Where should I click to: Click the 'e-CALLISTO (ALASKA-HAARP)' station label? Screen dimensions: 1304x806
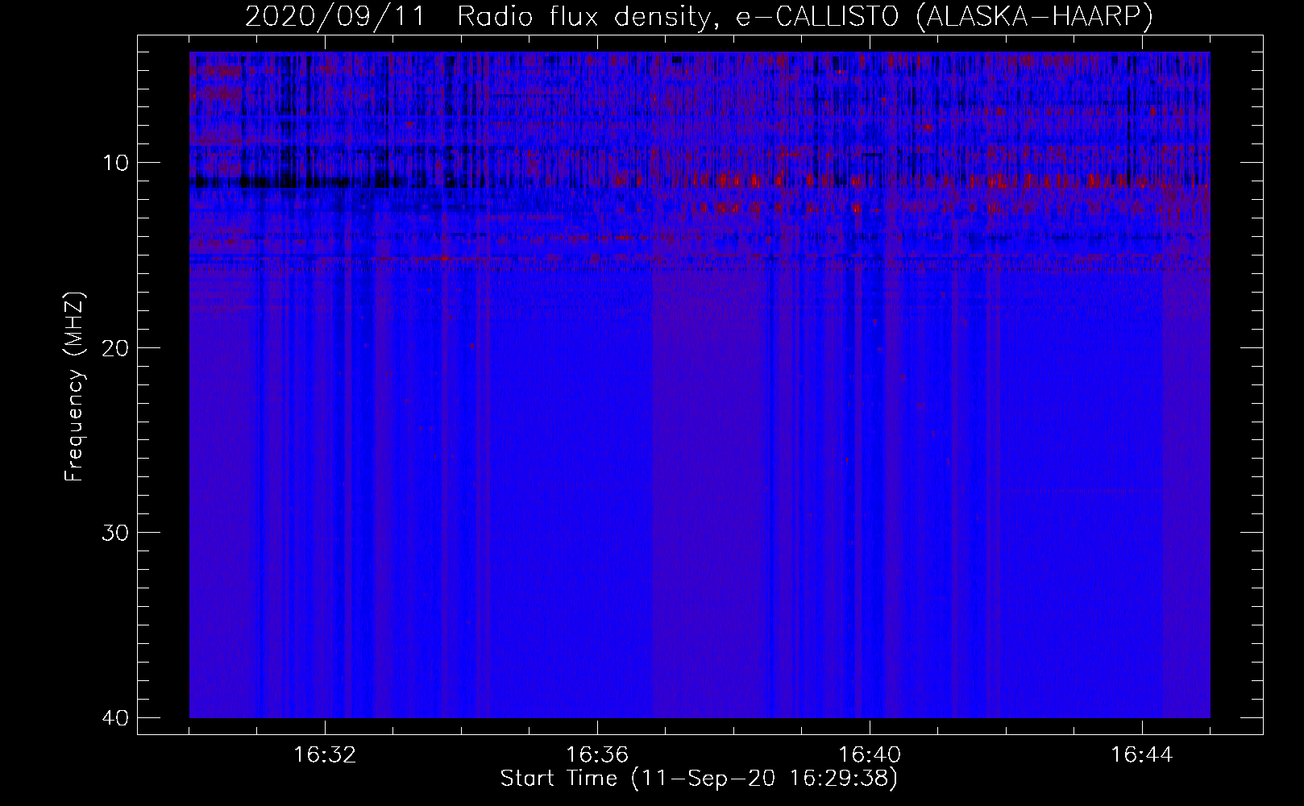[945, 17]
